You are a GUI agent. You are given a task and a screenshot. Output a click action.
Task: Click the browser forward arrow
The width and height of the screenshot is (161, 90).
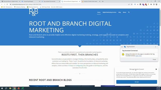(5, 4)
